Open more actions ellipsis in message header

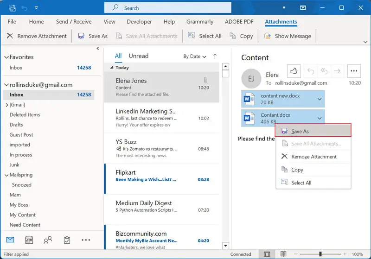(354, 71)
